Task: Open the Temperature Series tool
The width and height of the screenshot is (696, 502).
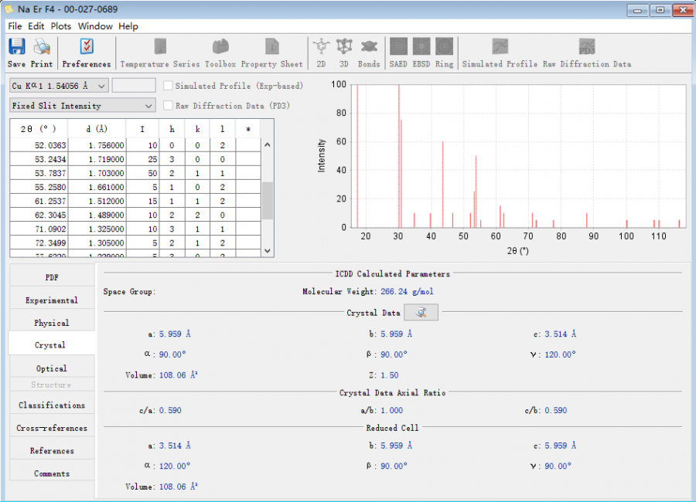Action: pos(160,48)
